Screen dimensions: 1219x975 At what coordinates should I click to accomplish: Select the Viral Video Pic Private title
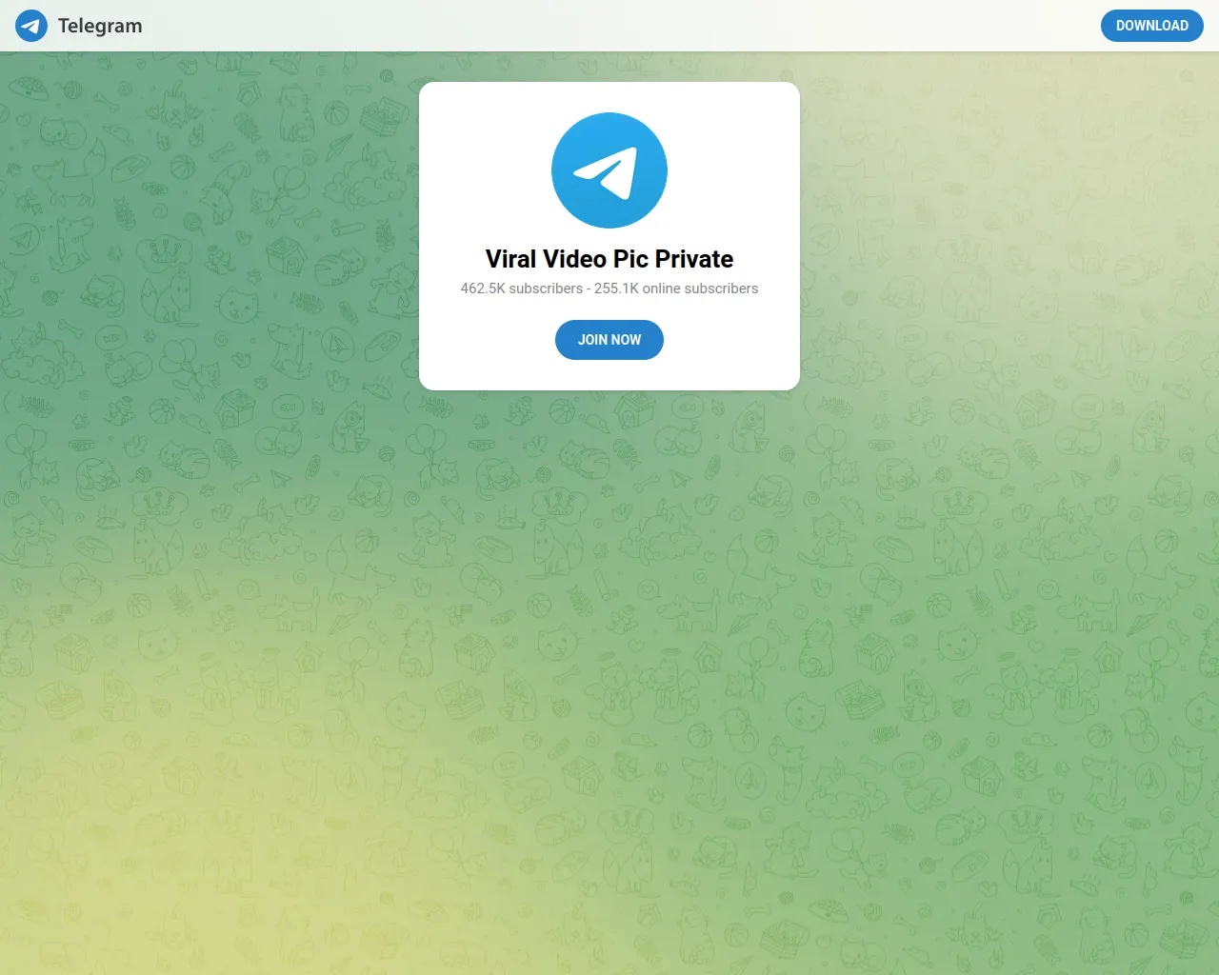609,259
